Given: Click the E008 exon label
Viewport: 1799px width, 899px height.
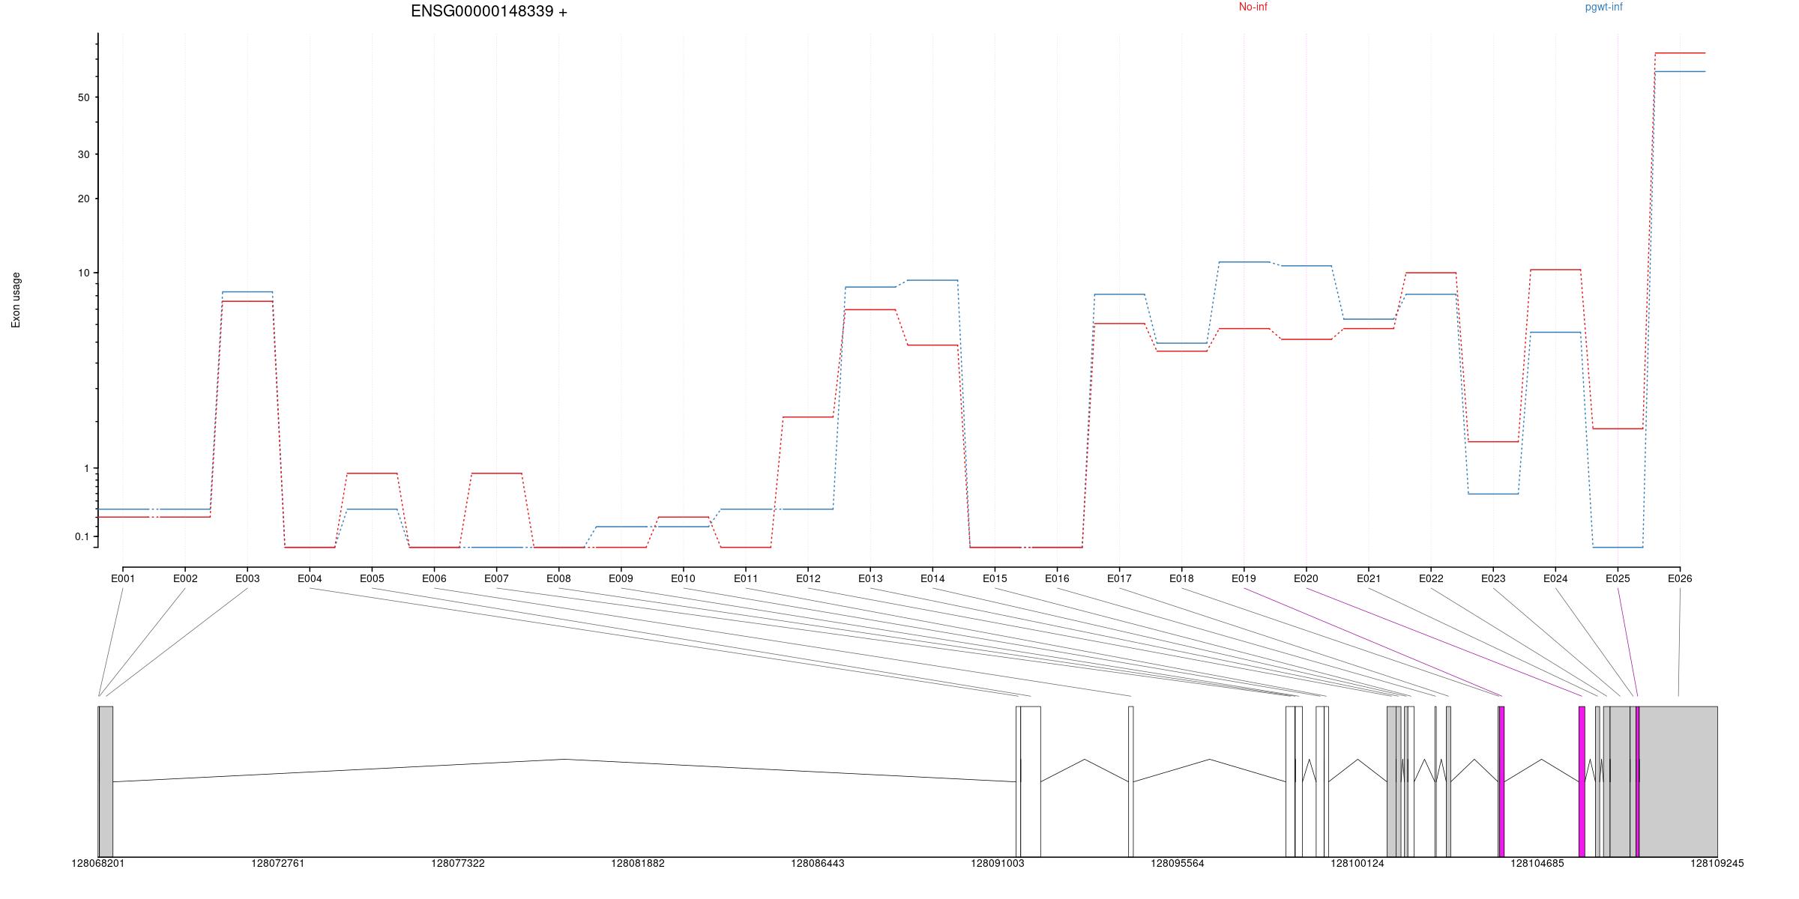Looking at the screenshot, I should (558, 578).
